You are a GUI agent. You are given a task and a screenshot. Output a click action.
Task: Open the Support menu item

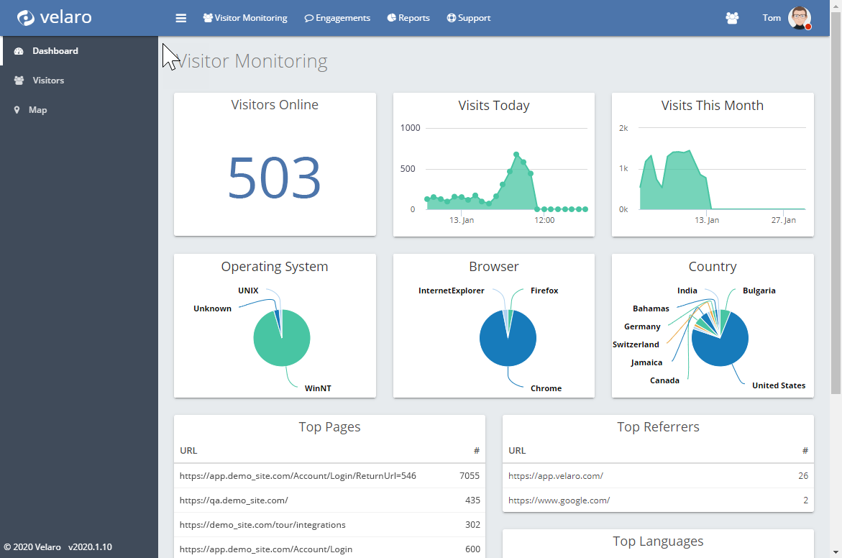[x=468, y=18]
